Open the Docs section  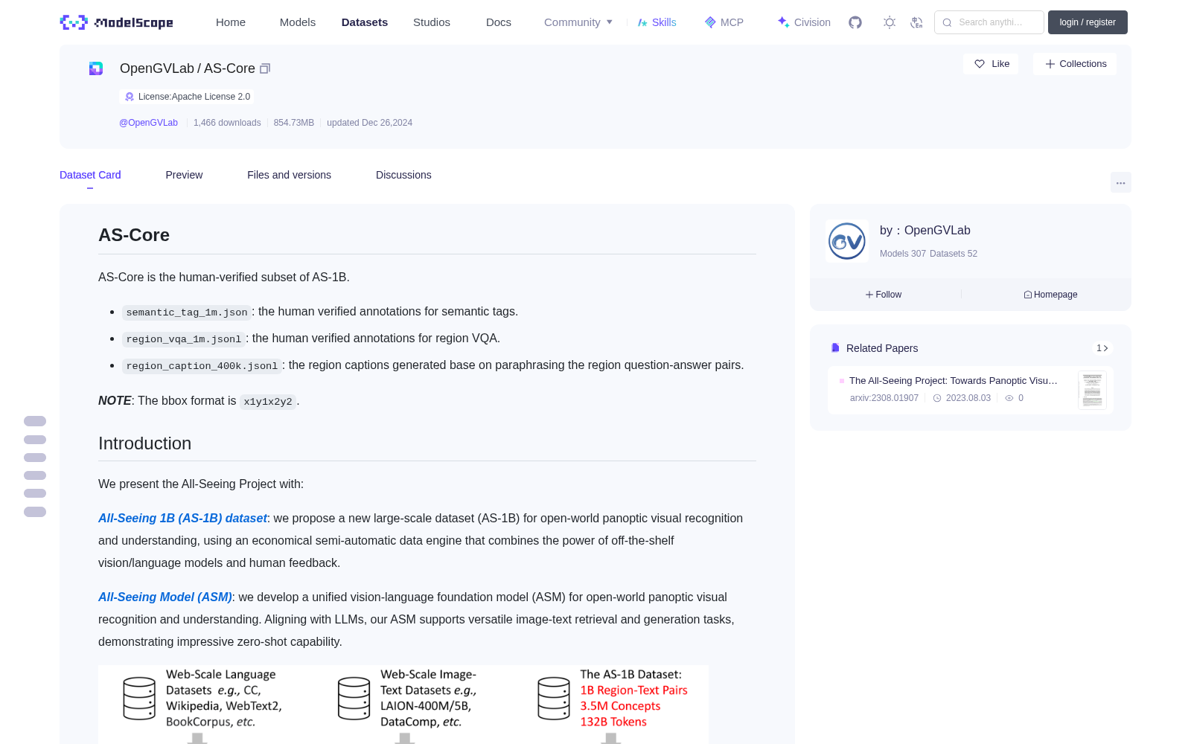pos(499,22)
